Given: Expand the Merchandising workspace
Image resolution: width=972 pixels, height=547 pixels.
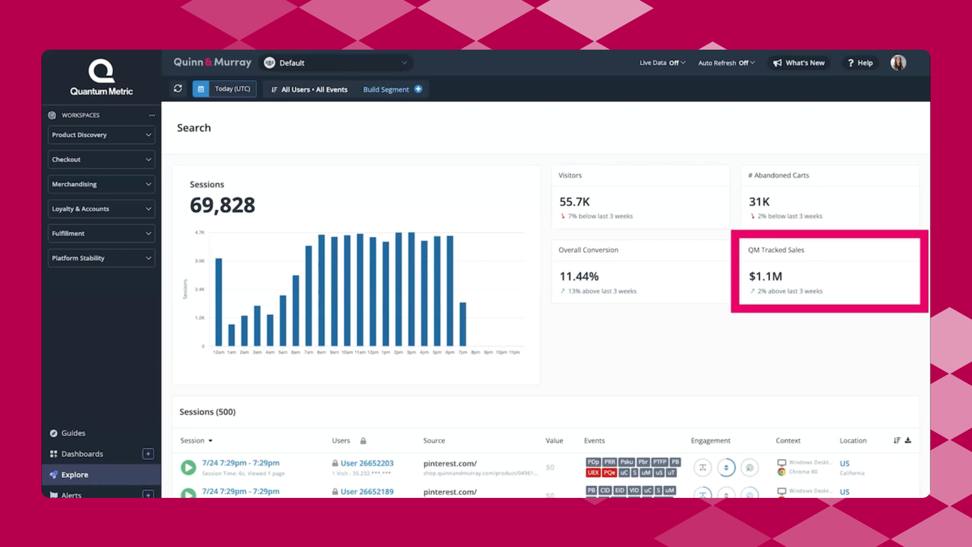Looking at the screenshot, I should 101,184.
